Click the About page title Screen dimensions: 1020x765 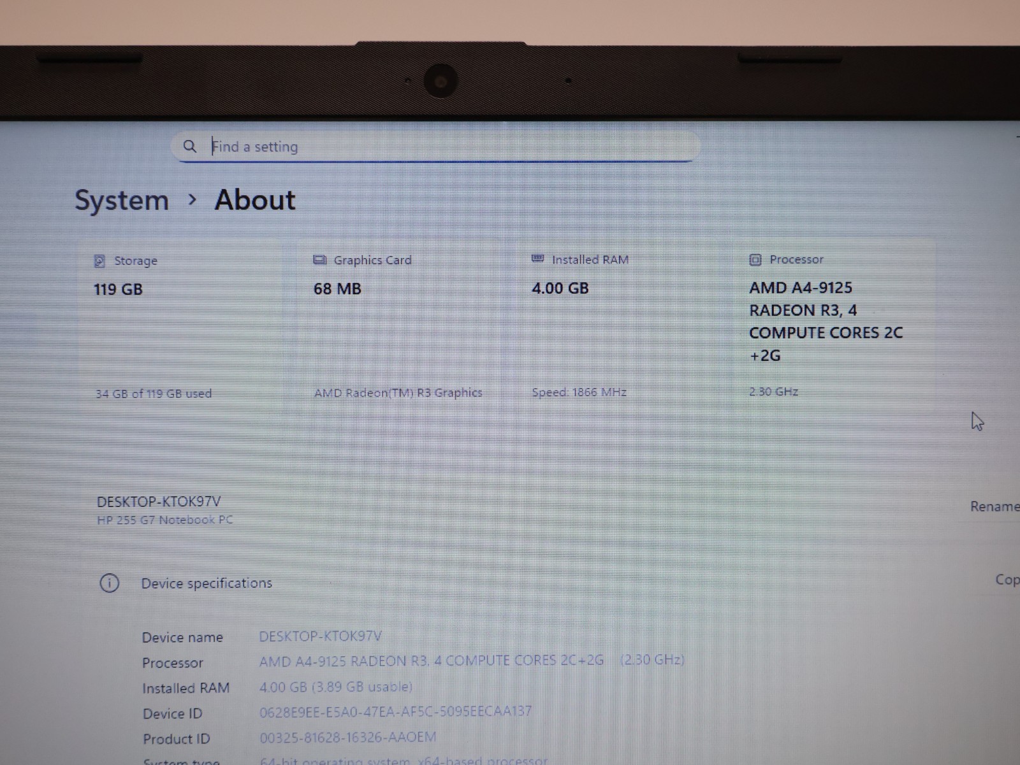click(x=255, y=200)
